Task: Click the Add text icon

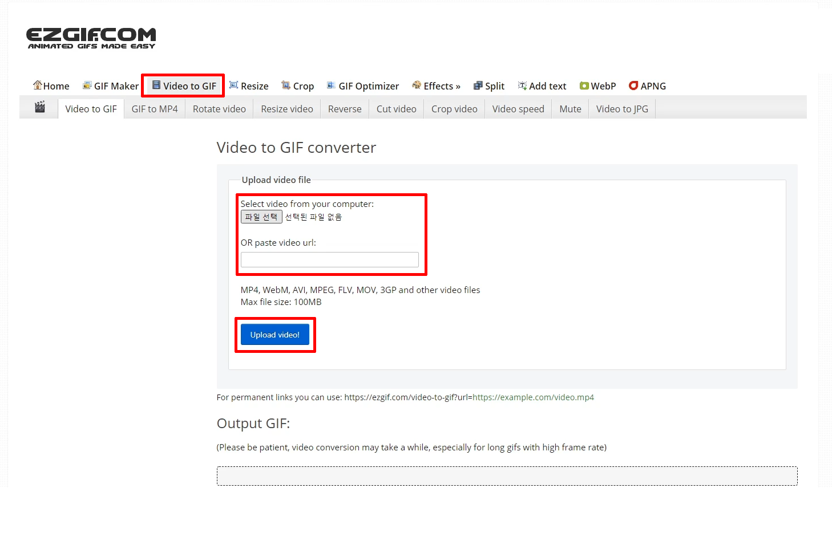Action: coord(522,86)
